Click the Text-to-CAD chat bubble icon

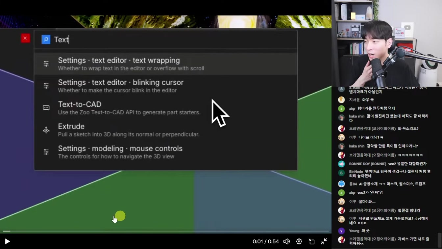coord(46,108)
